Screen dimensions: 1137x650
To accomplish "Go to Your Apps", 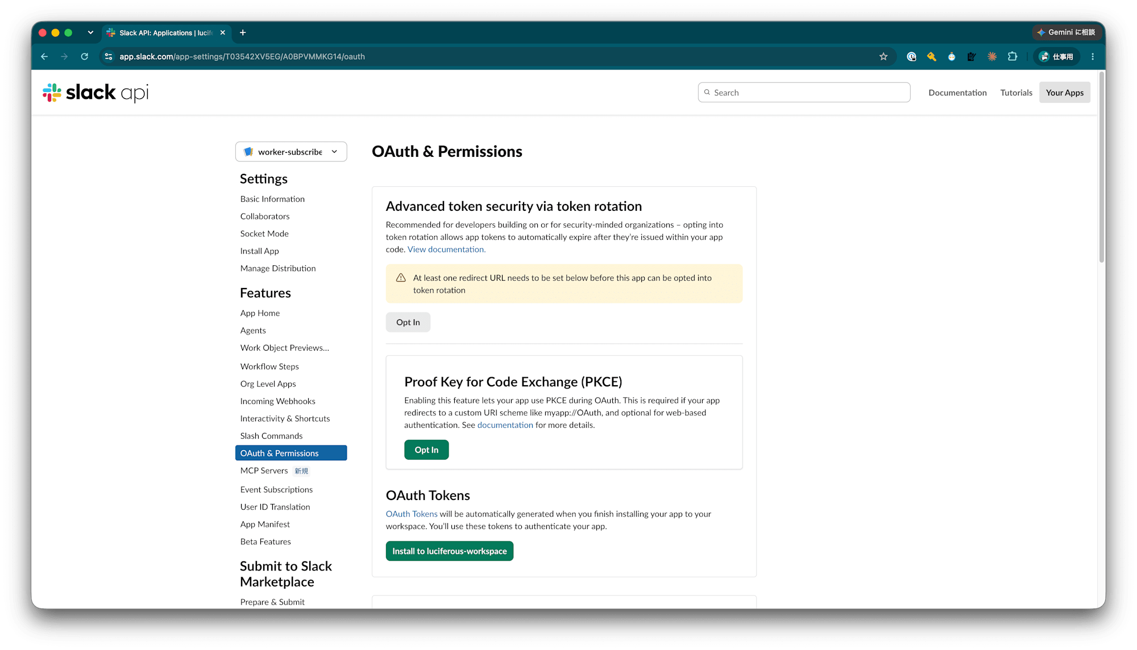I will pos(1064,93).
